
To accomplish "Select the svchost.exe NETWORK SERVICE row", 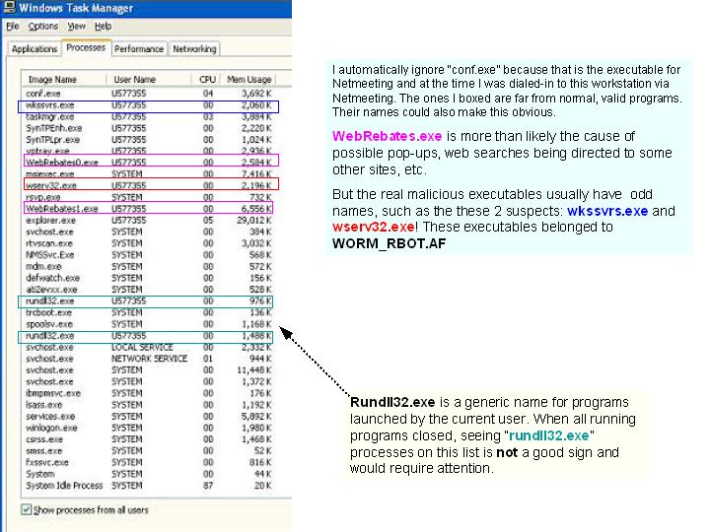I will (149, 359).
